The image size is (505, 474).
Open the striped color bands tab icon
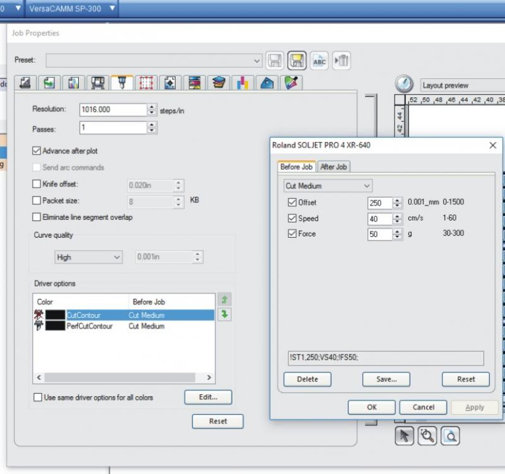coord(194,83)
